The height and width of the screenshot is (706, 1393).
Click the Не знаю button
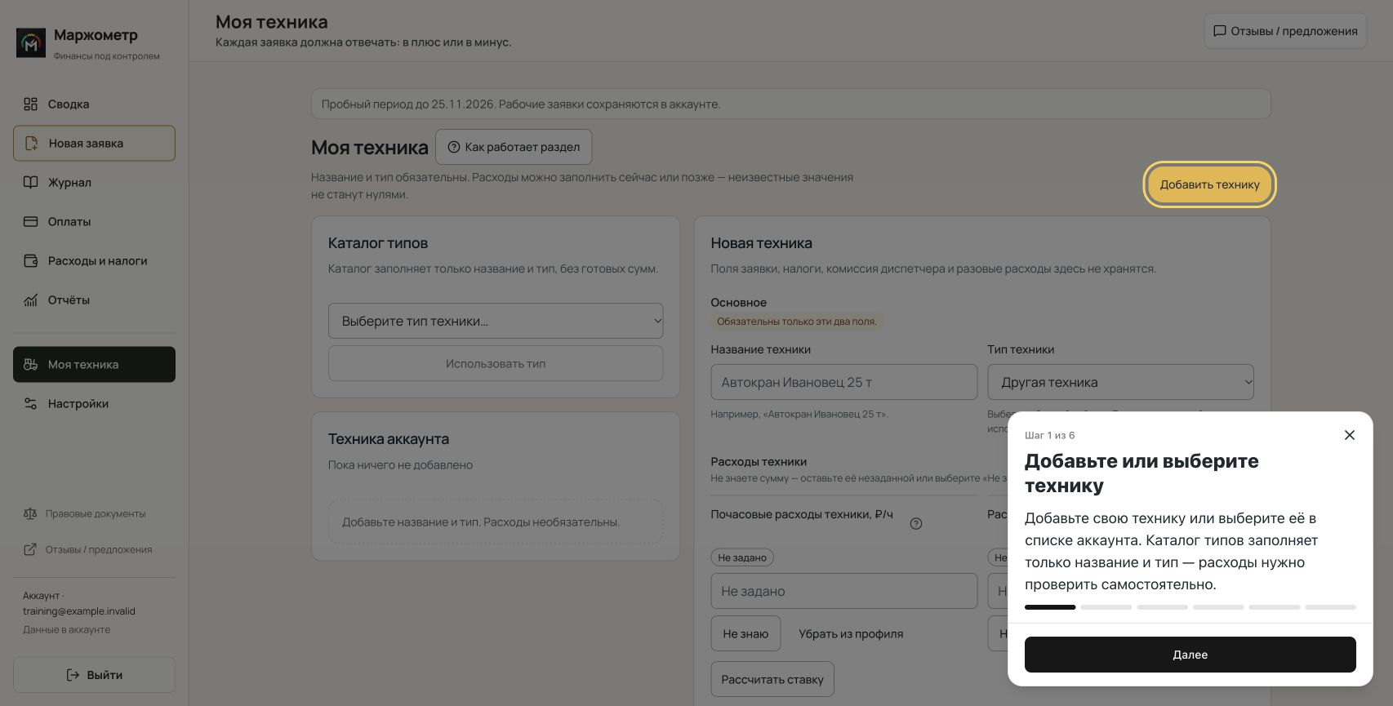click(x=745, y=633)
